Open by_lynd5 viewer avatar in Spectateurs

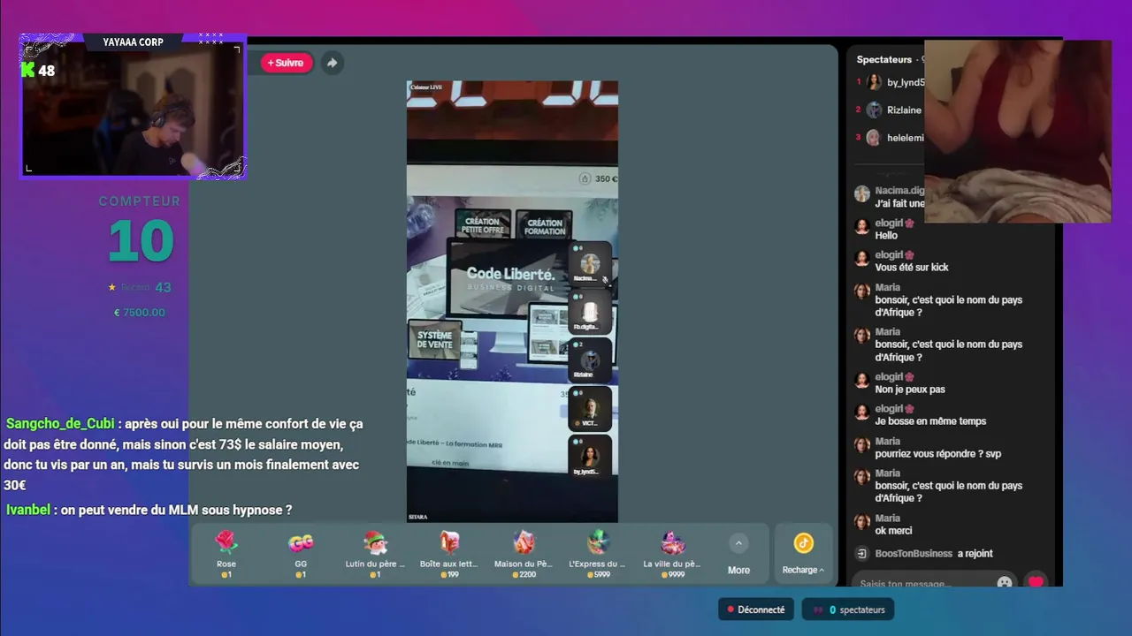[874, 82]
